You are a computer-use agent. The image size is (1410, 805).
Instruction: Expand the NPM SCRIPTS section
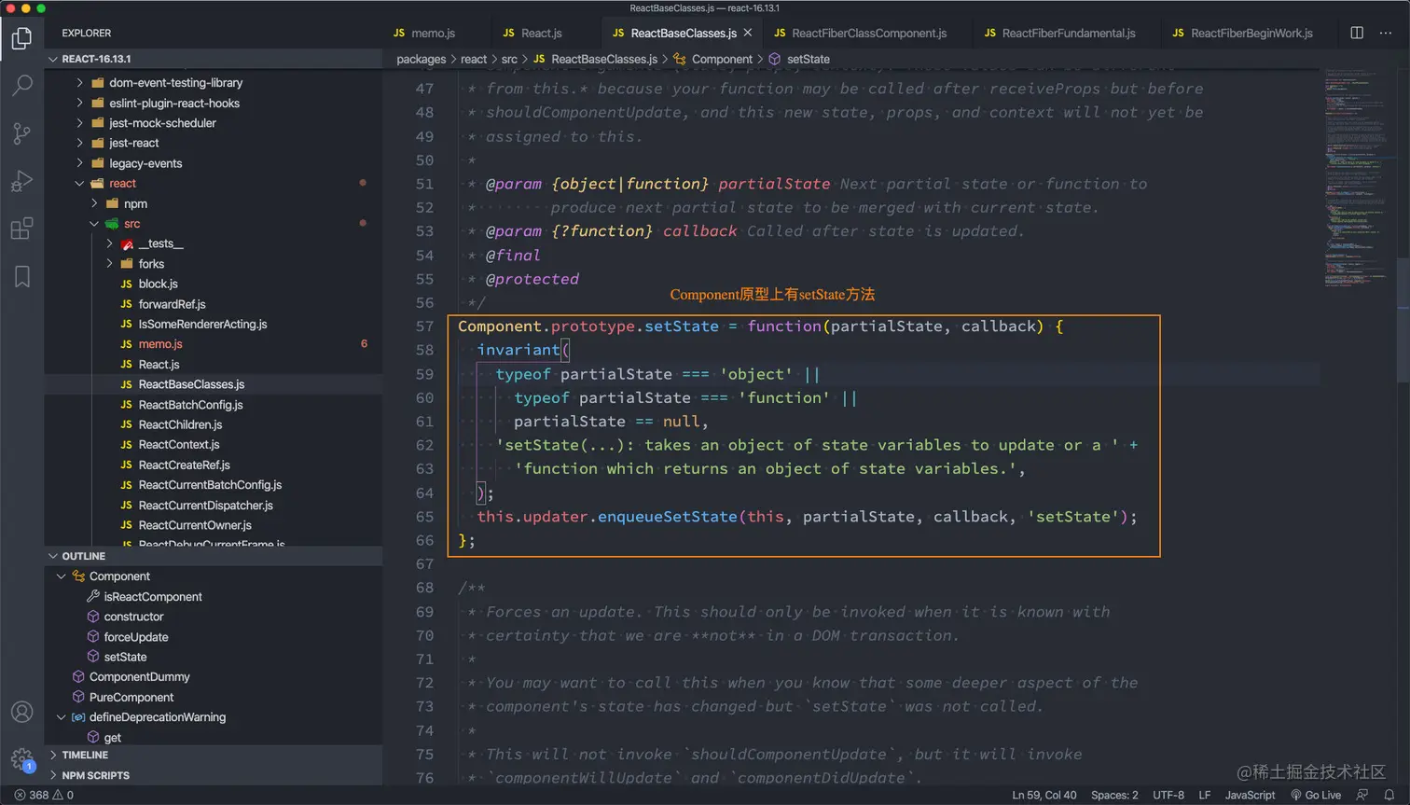click(x=214, y=775)
